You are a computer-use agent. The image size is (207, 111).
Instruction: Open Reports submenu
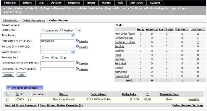click(185, 8)
